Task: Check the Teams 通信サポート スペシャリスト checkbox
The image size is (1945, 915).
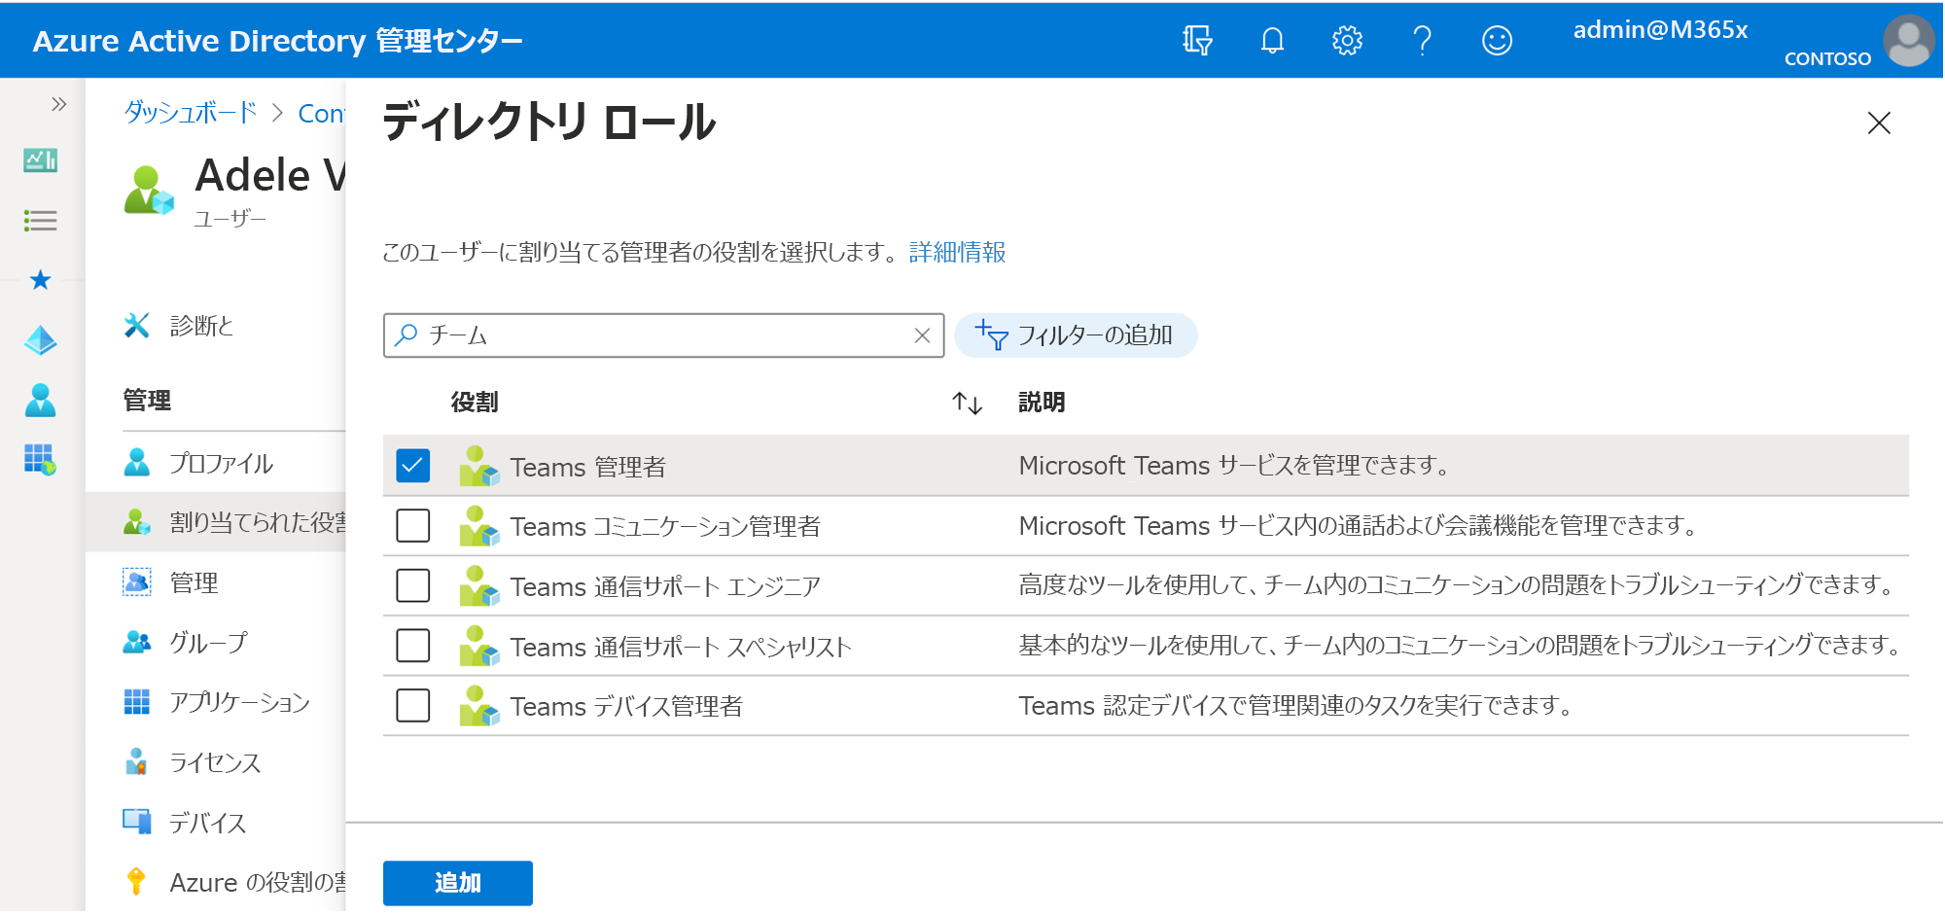Action: tap(412, 646)
